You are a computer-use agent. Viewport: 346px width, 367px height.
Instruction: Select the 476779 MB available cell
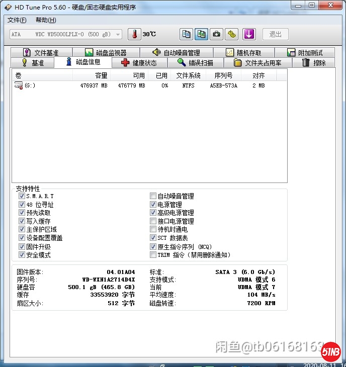[x=131, y=85]
